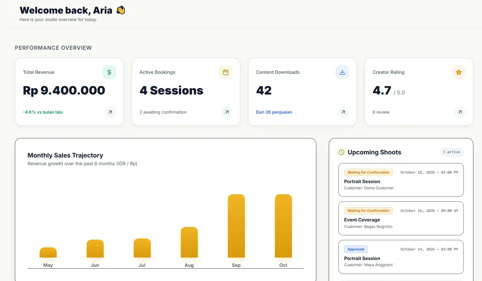
Task: Click the Waiting for Confirmation tag for Demo Customer
Action: click(368, 172)
